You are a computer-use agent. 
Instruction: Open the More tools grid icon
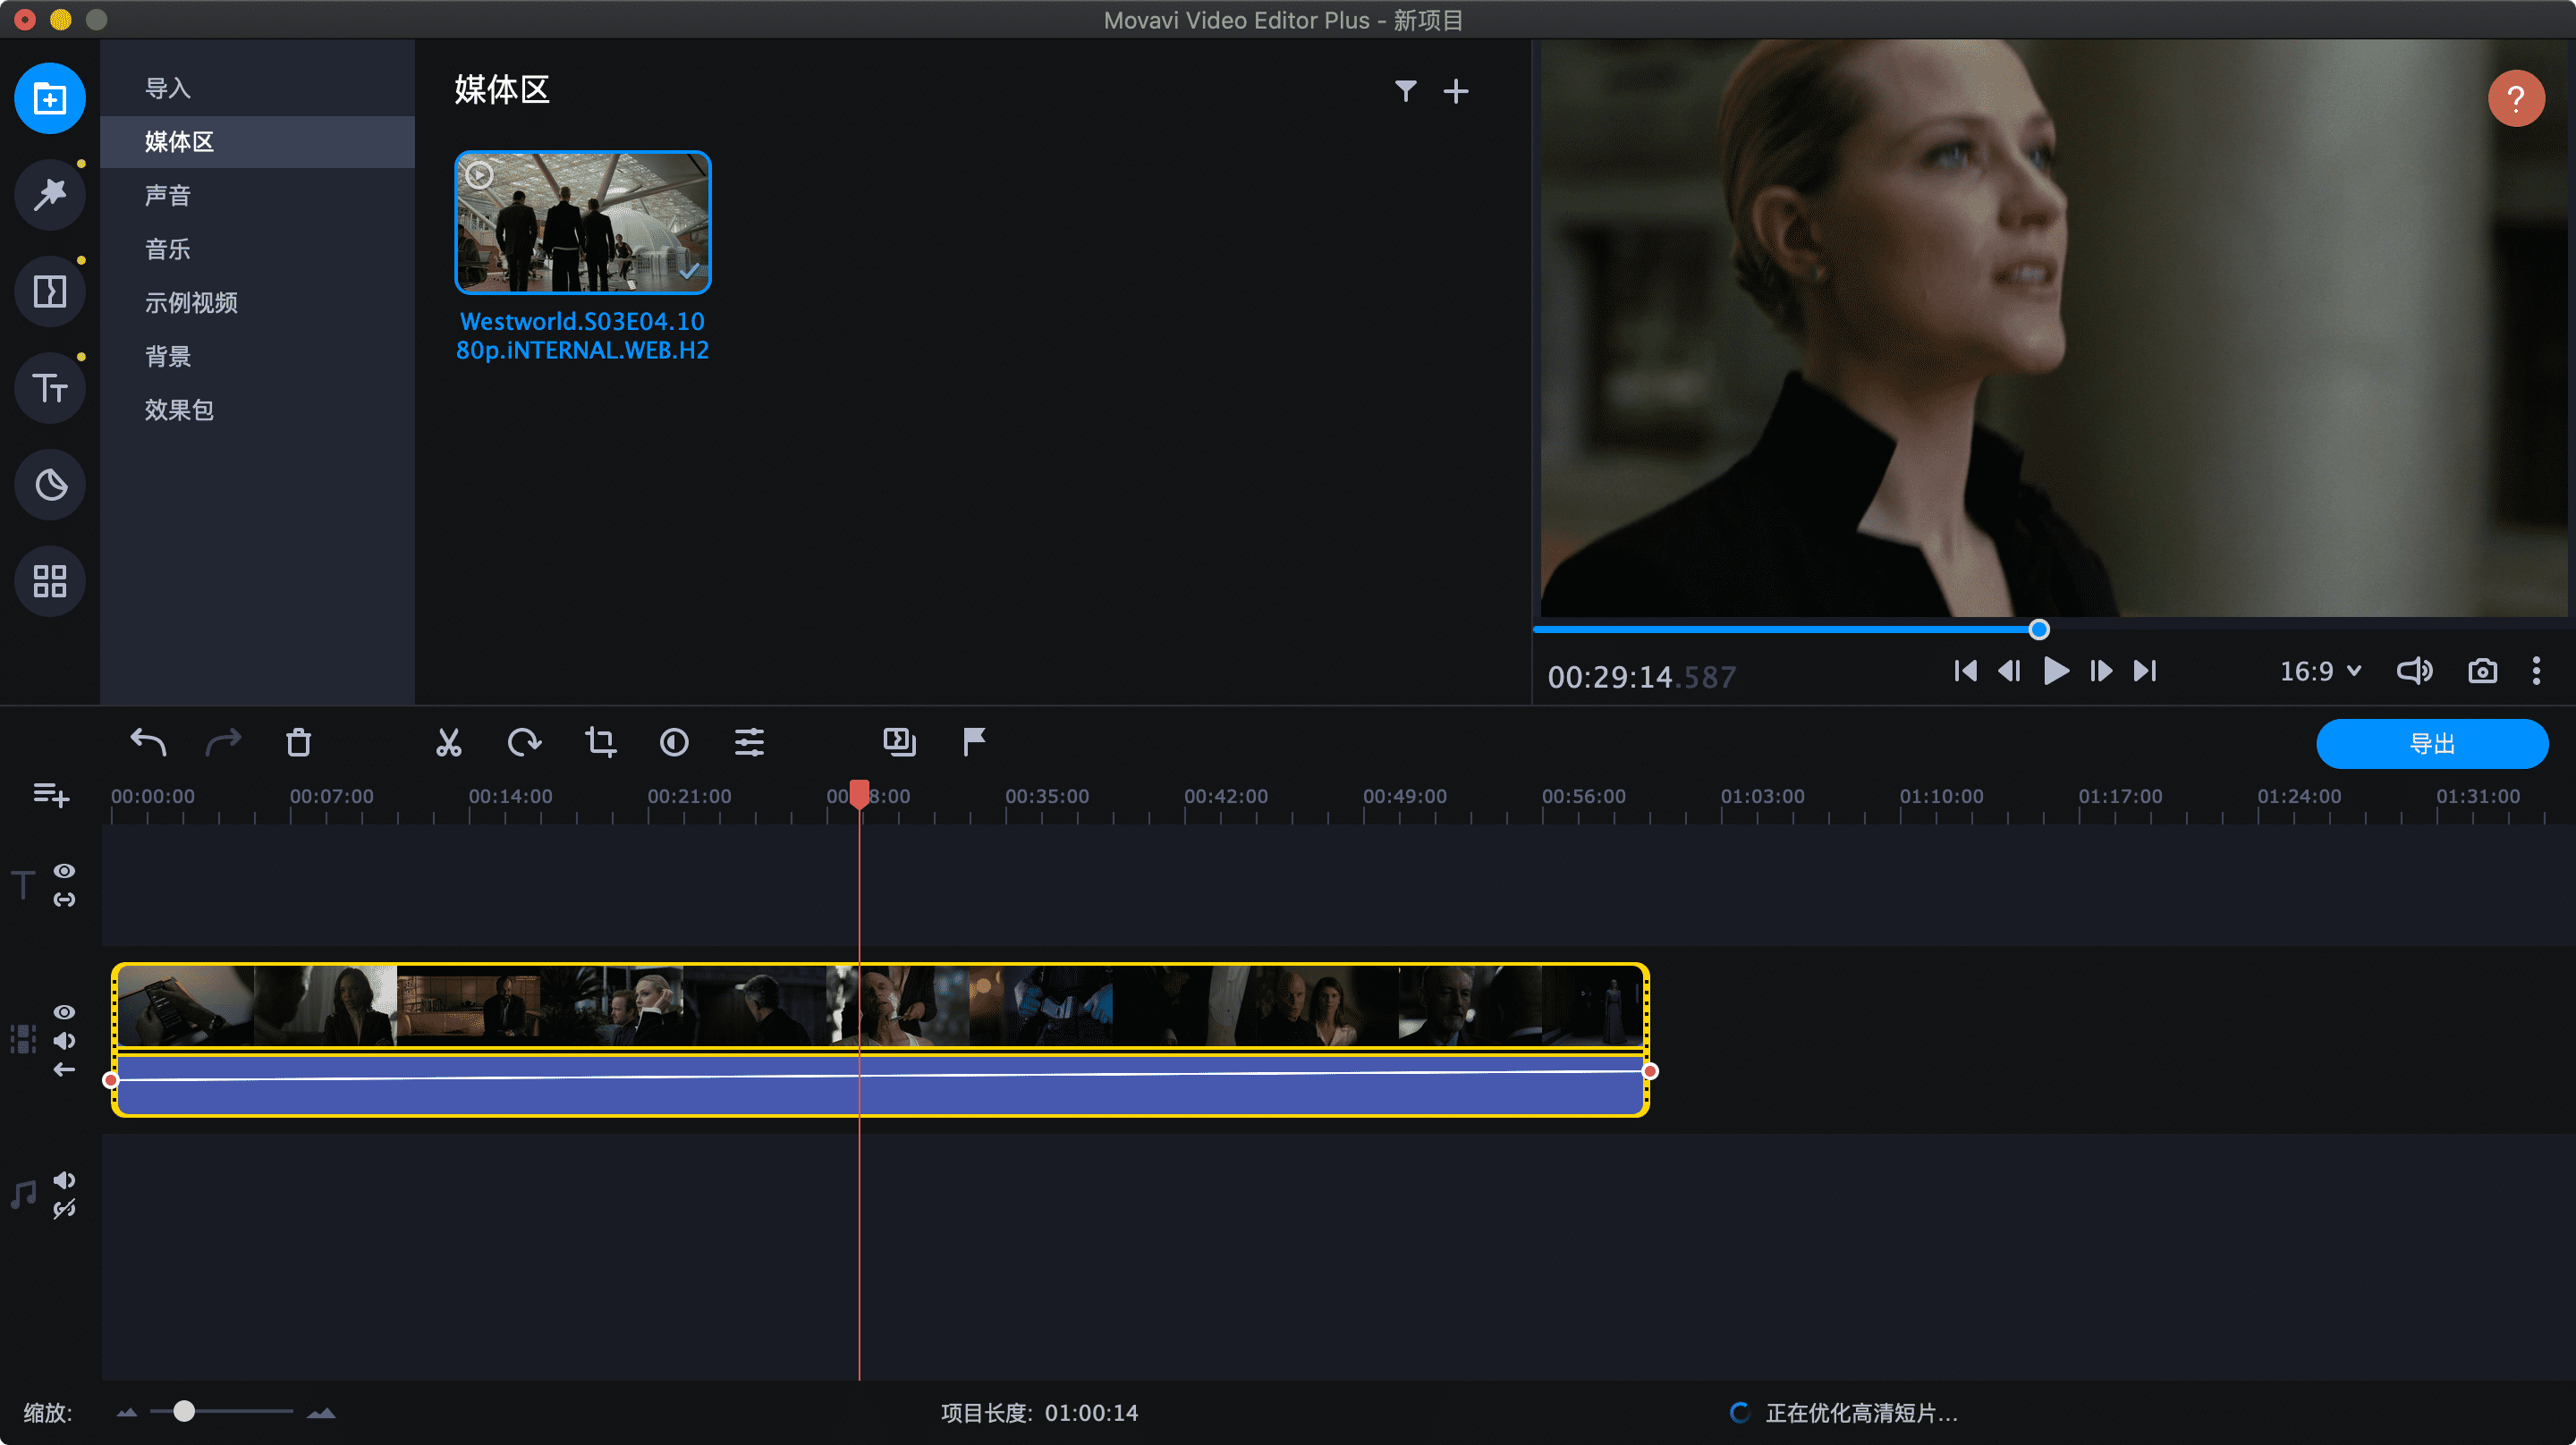tap(50, 581)
